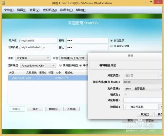Click the 还原(R) button

pos(72,109)
